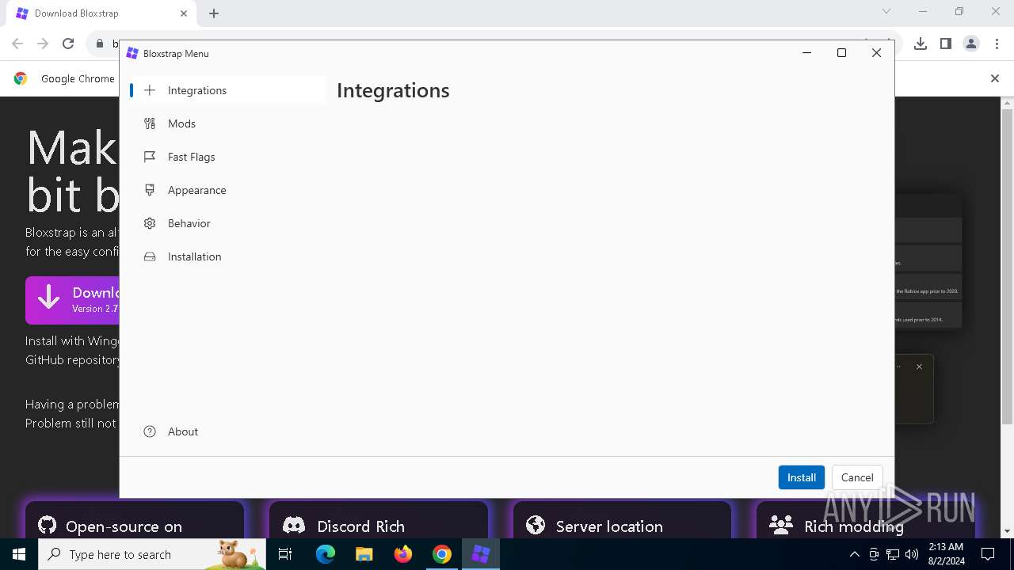
Task: Select the Download Bloxstrap browser tab
Action: click(x=101, y=13)
